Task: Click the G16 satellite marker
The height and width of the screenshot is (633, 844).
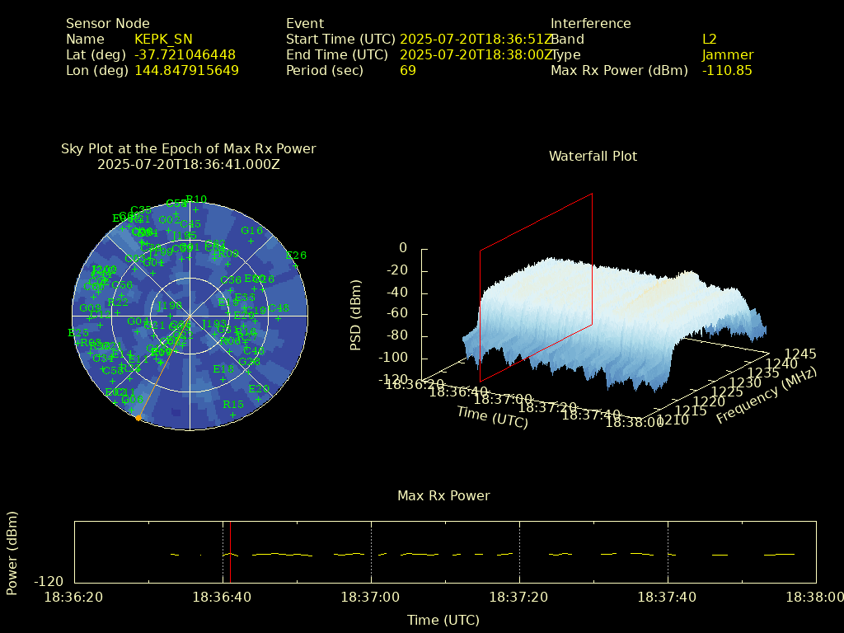Action: [251, 241]
